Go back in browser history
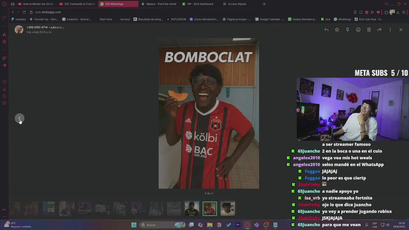Viewport: 409px width, 230px height. [x=13, y=12]
